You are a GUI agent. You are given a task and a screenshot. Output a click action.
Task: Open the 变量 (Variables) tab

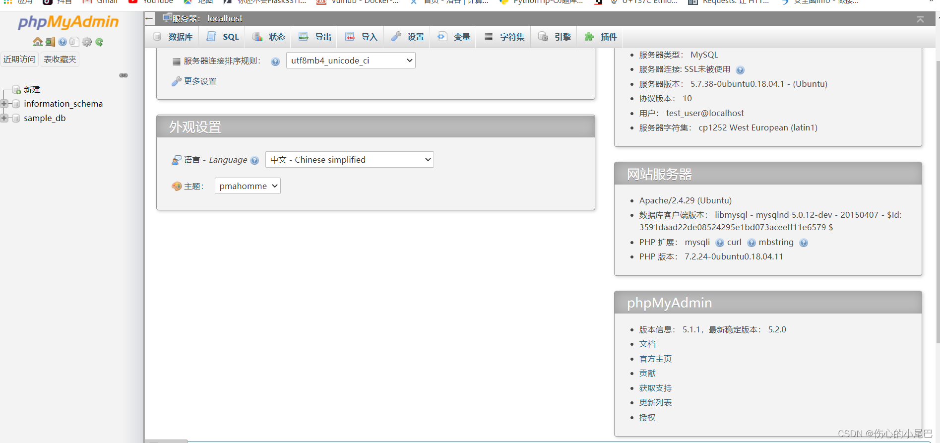[x=453, y=37]
